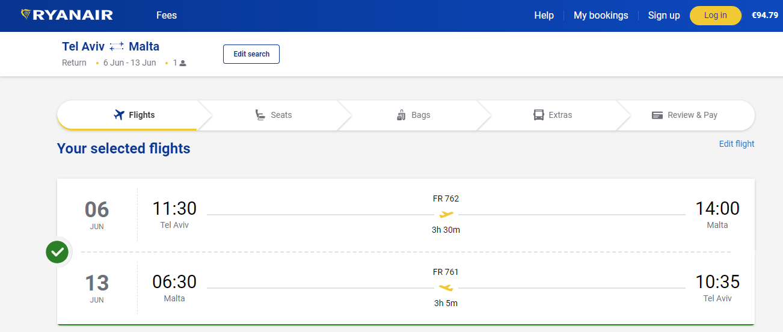Click the green checkmark selected-flights badge
This screenshot has width=783, height=332.
(58, 251)
